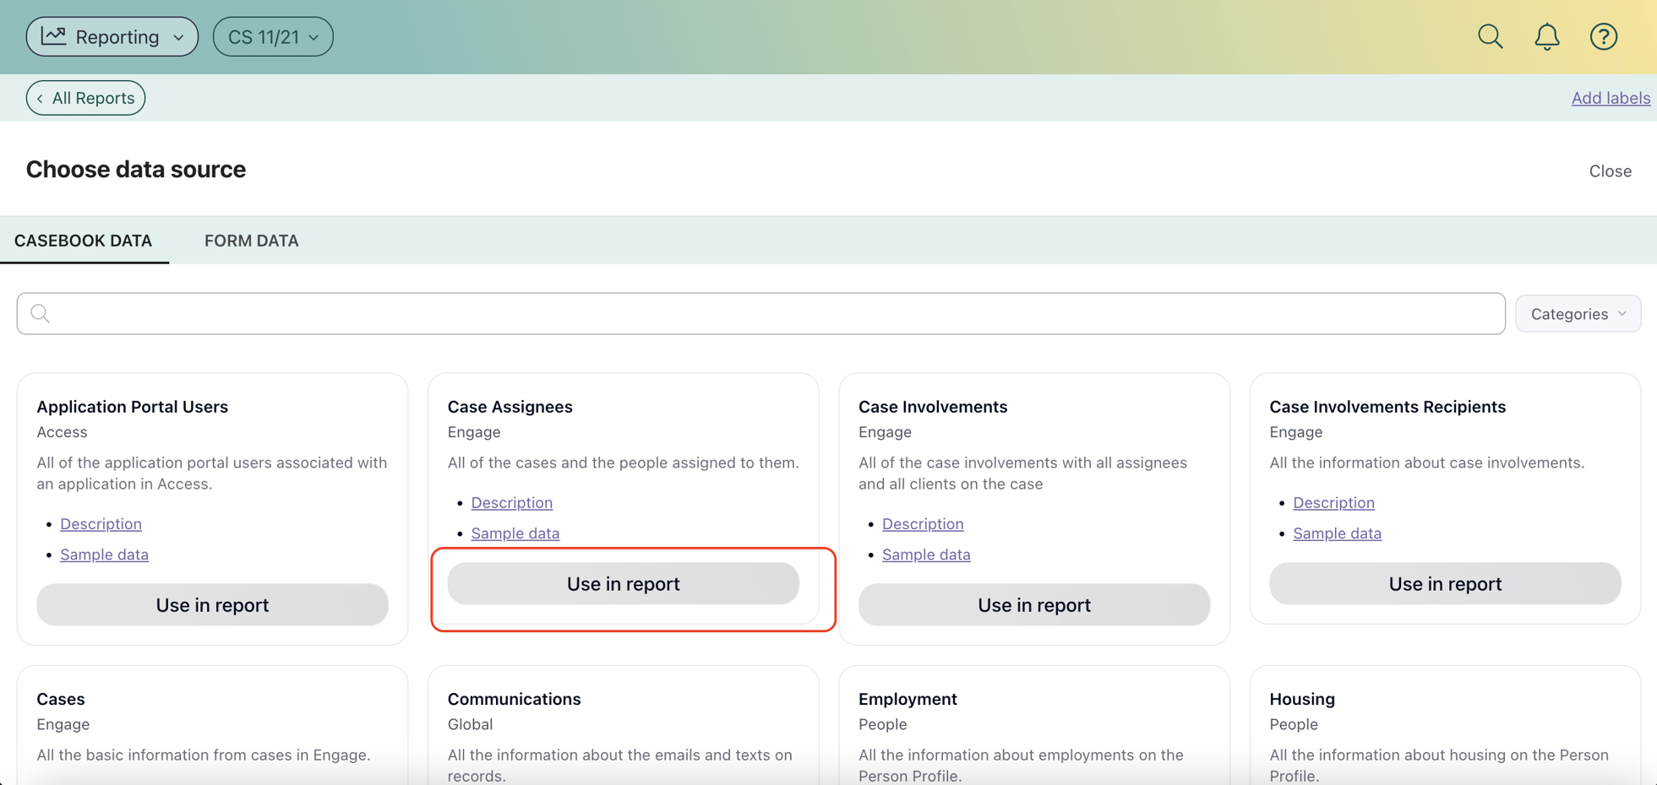The image size is (1657, 785).
Task: Open the Add labels link
Action: point(1611,97)
